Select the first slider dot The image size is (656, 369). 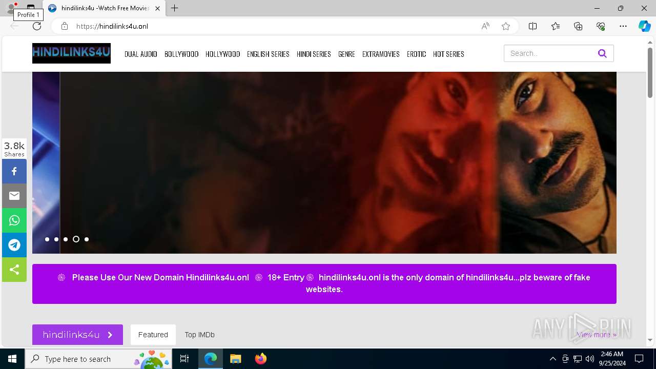point(47,239)
